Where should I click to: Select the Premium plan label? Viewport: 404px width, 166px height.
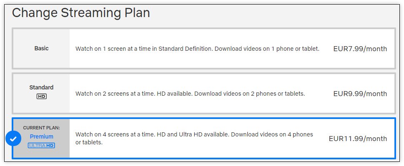(x=41, y=136)
